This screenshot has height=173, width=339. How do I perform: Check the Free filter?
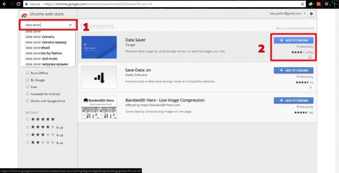click(x=27, y=87)
